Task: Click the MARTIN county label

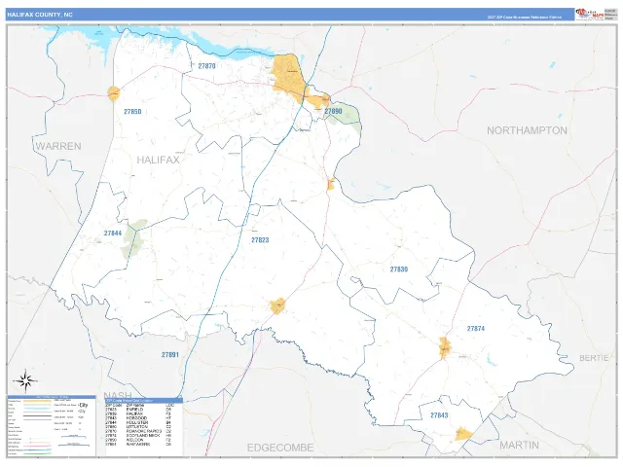Action: point(519,445)
